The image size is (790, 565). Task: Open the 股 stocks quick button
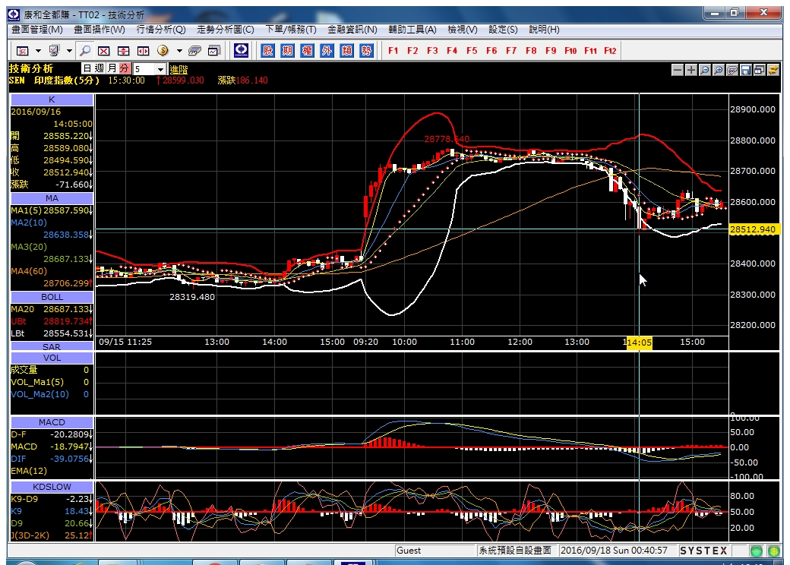coord(267,50)
